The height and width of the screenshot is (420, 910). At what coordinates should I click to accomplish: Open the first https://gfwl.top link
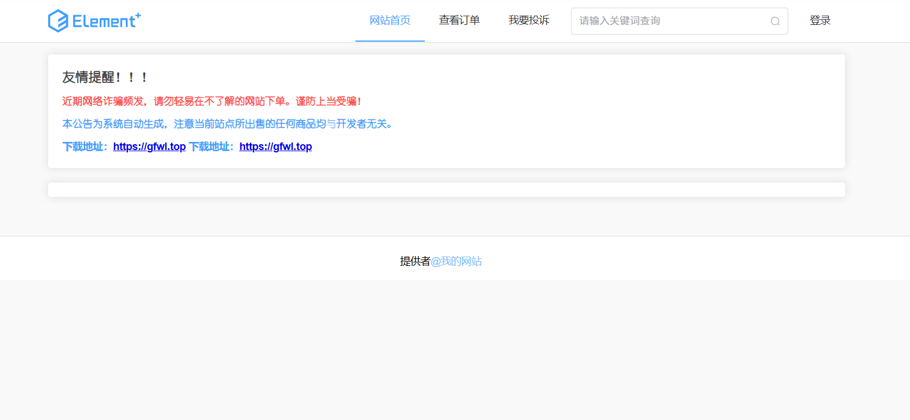(x=150, y=147)
